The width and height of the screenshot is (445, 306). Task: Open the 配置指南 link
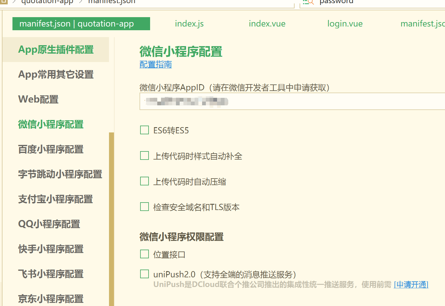pos(156,65)
